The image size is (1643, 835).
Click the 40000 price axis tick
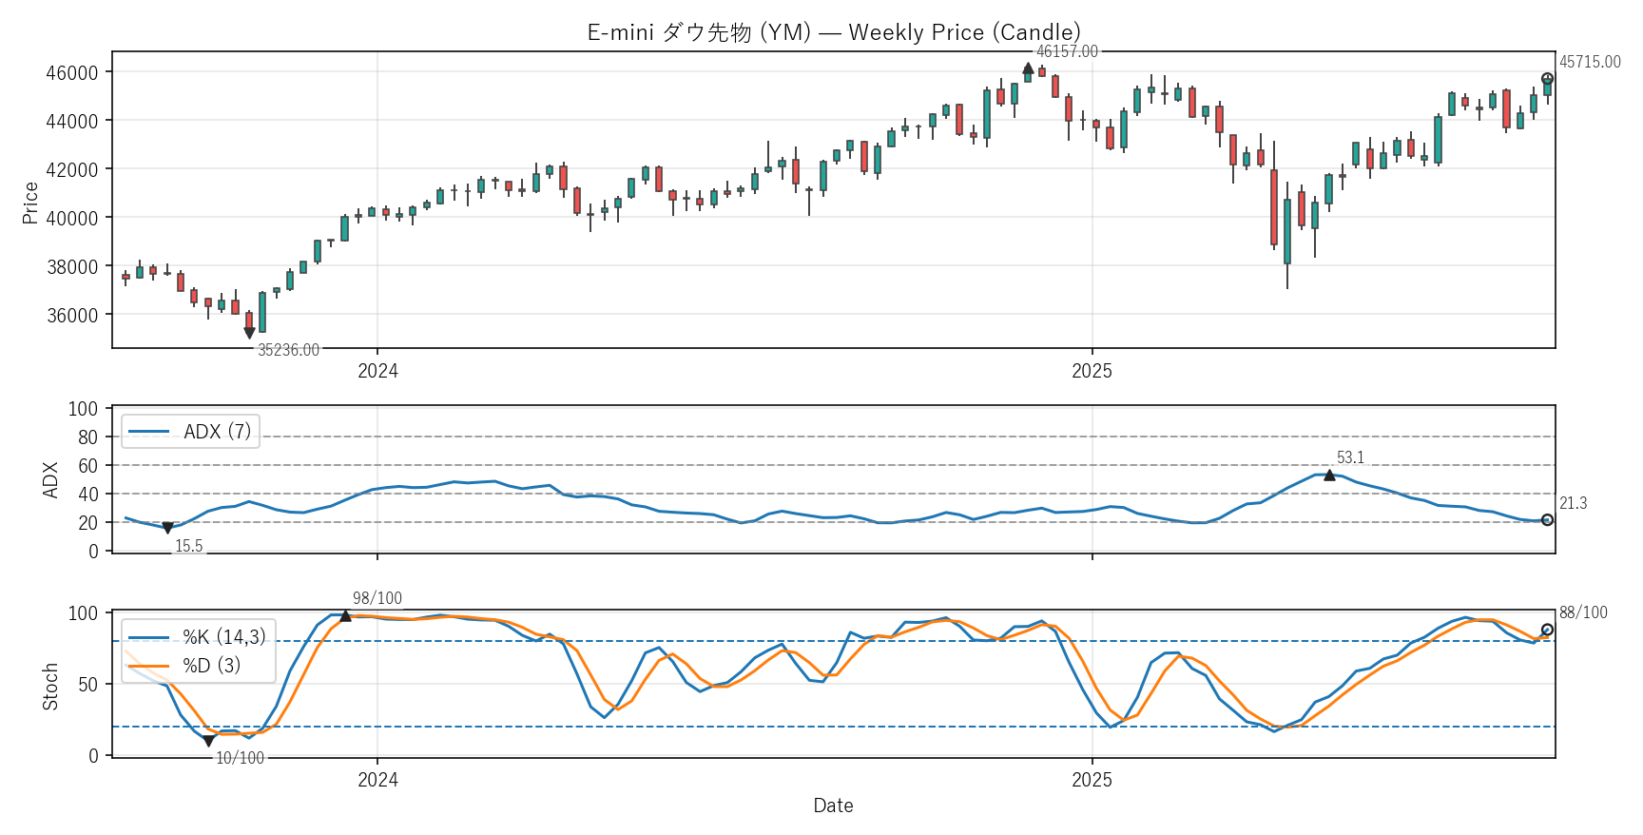point(72,218)
